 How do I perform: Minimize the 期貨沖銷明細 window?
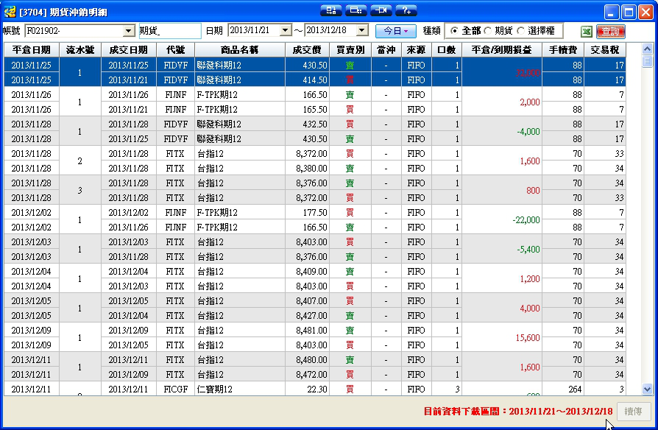612,13
